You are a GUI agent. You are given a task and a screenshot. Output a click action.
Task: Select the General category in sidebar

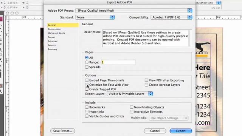tap(63, 25)
